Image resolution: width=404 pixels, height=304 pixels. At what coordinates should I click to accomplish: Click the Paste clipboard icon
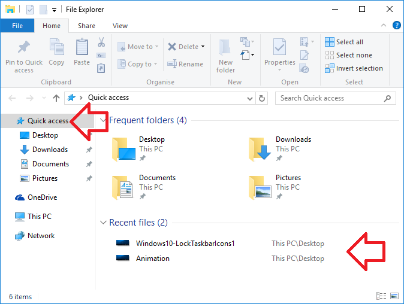tap(82, 47)
